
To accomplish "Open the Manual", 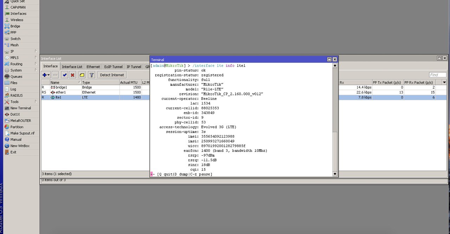I will coord(16,140).
